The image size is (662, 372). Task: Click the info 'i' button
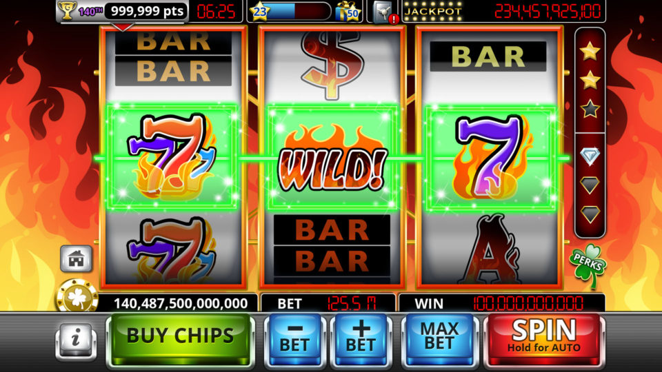(76, 340)
